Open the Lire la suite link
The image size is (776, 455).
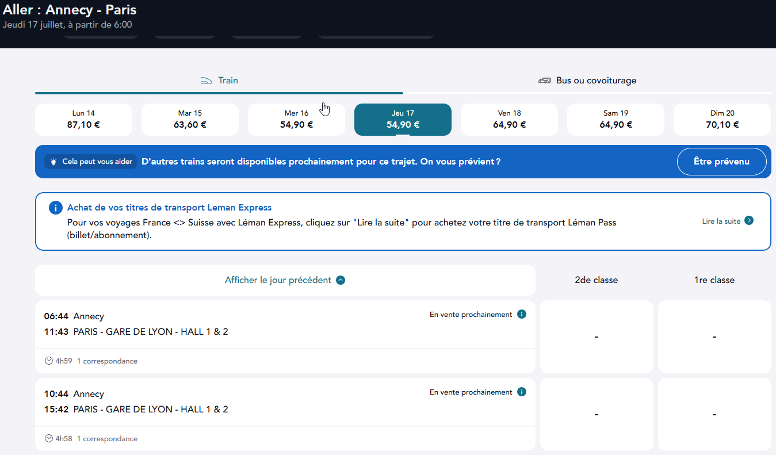721,221
